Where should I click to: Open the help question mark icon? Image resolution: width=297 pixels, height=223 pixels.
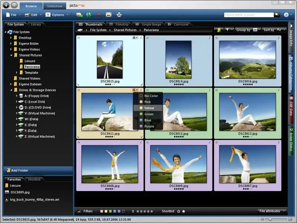286,15
